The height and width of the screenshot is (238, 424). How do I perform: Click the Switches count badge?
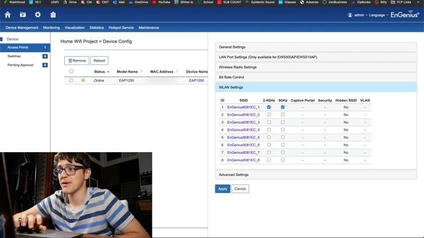(x=45, y=56)
